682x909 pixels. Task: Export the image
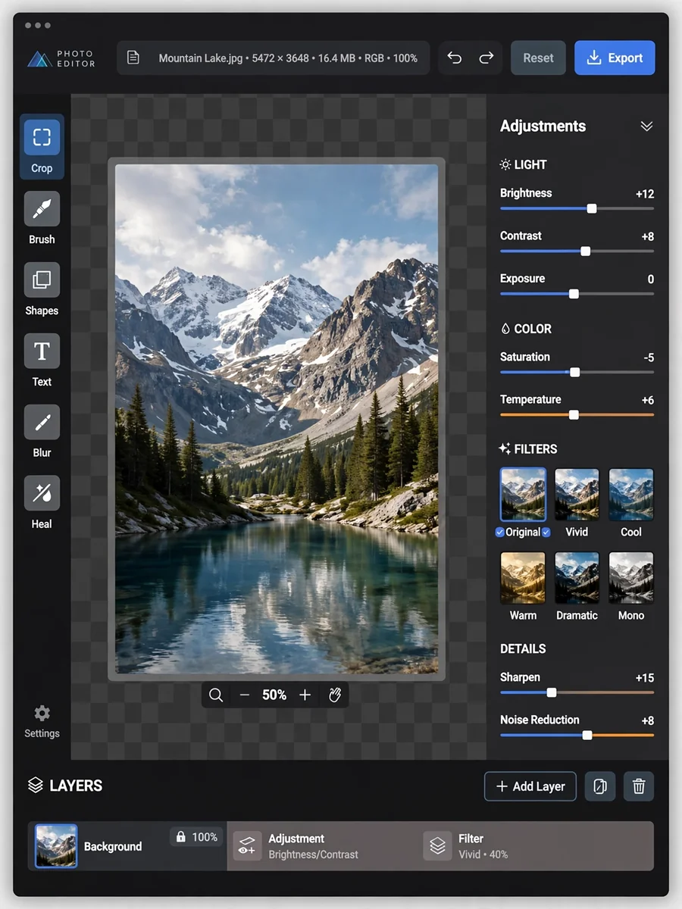(615, 58)
